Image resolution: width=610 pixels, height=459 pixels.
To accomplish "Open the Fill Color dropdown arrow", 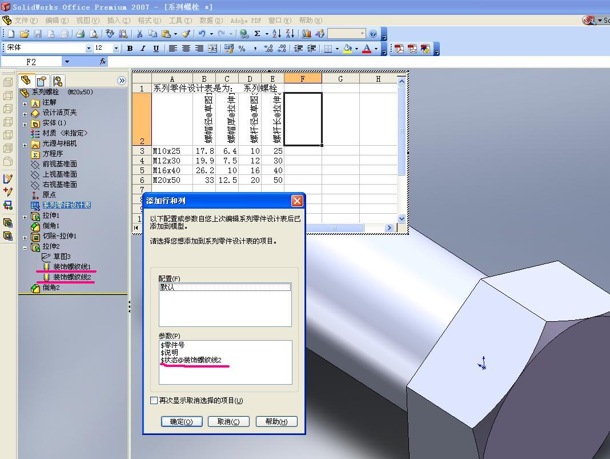I will click(356, 49).
